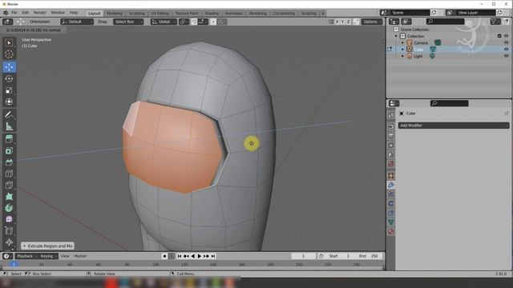Select the Spin tool
This screenshot has width=513, height=288.
[9, 208]
